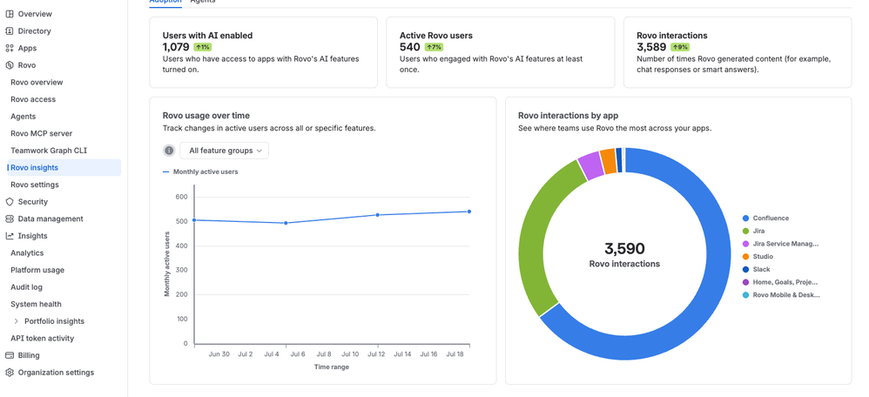Viewport: 869px width, 397px height.
Task: Open the Portfolio insights item
Action: [54, 321]
